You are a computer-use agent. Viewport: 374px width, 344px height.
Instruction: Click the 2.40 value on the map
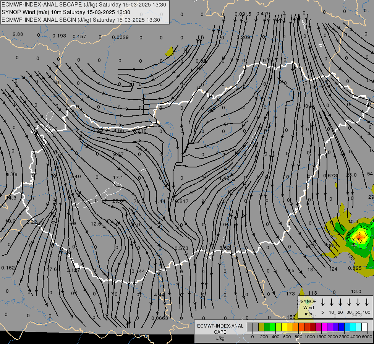76,177
